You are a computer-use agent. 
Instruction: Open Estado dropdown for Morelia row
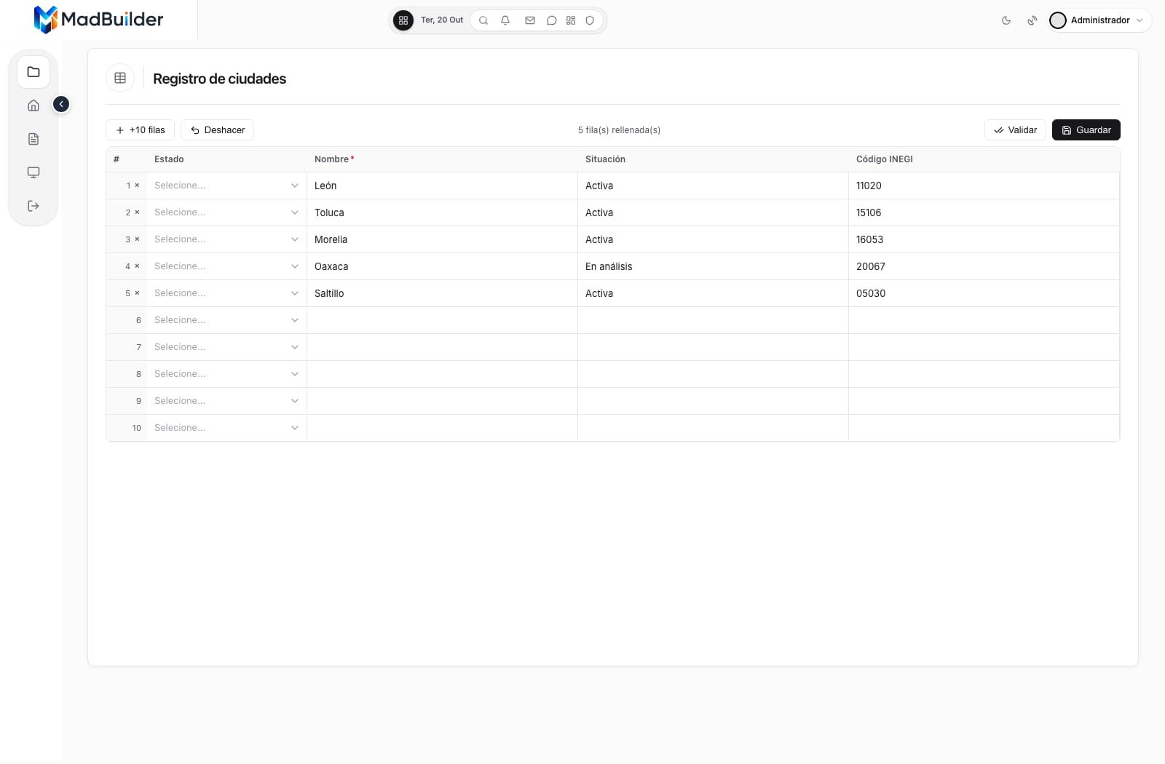[226, 239]
